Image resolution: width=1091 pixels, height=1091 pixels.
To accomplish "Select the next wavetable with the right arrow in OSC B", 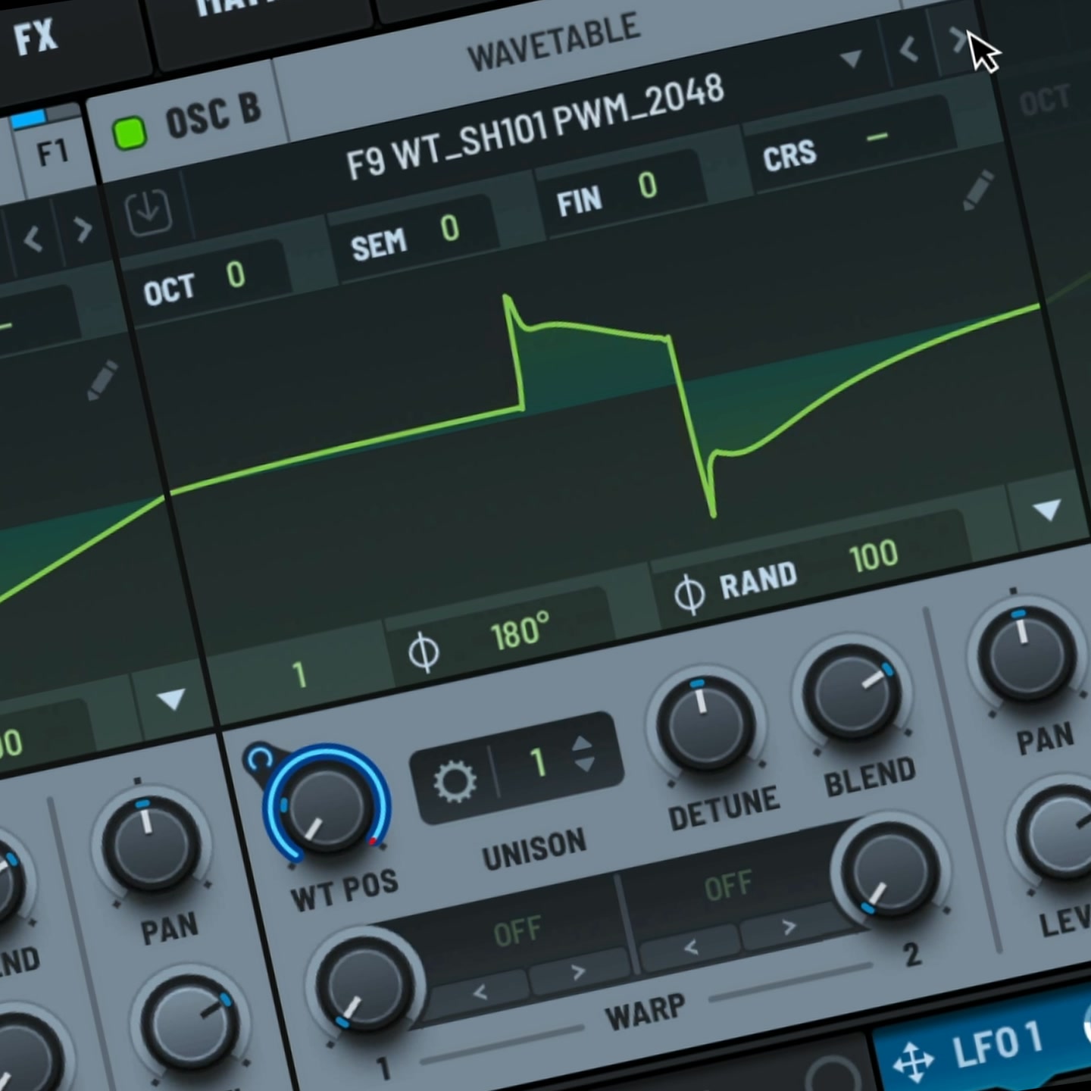I will [x=958, y=40].
